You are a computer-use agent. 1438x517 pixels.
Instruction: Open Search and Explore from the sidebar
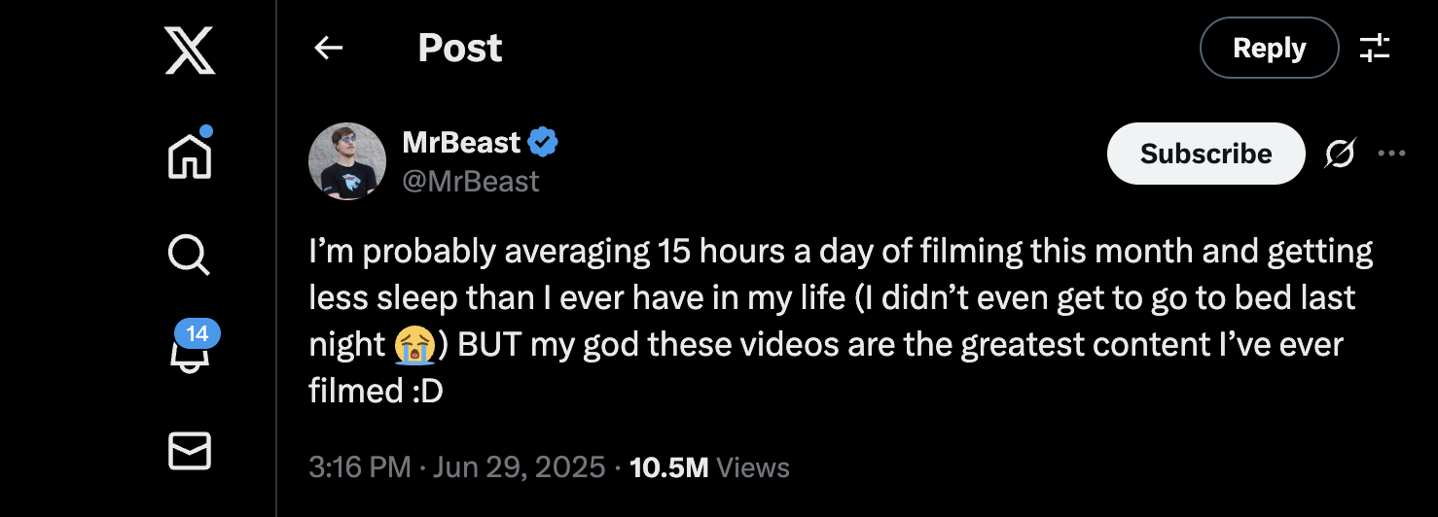click(x=190, y=255)
